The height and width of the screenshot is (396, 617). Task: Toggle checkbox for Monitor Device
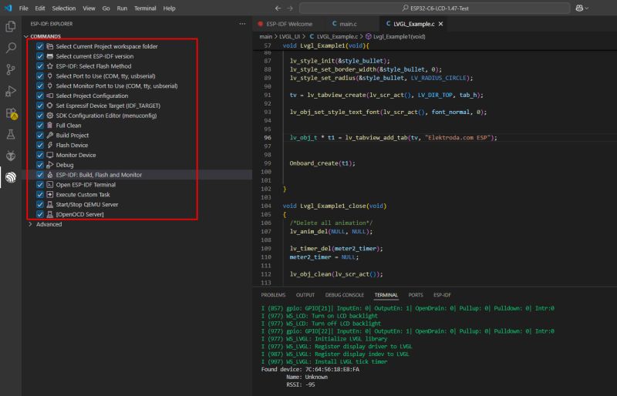point(40,155)
